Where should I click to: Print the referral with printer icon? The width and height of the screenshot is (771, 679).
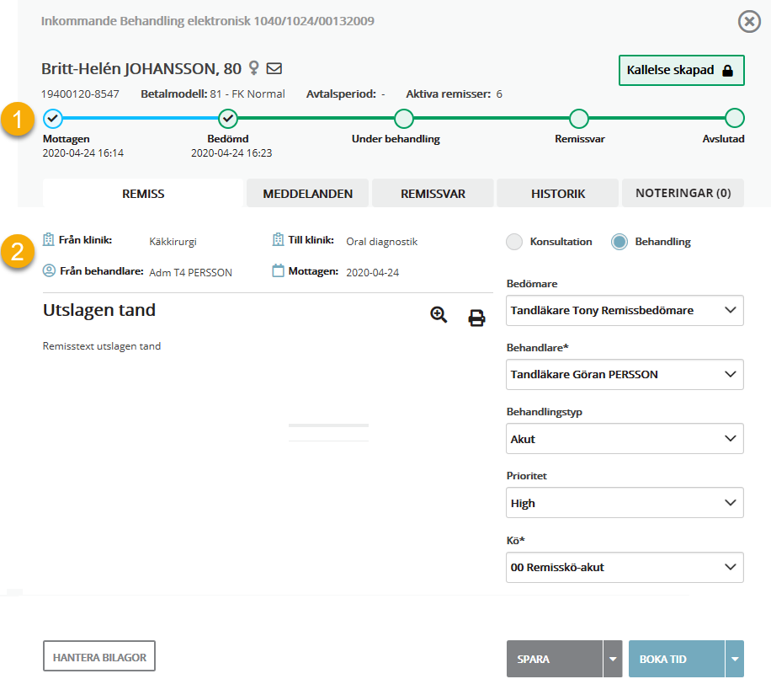click(x=477, y=318)
